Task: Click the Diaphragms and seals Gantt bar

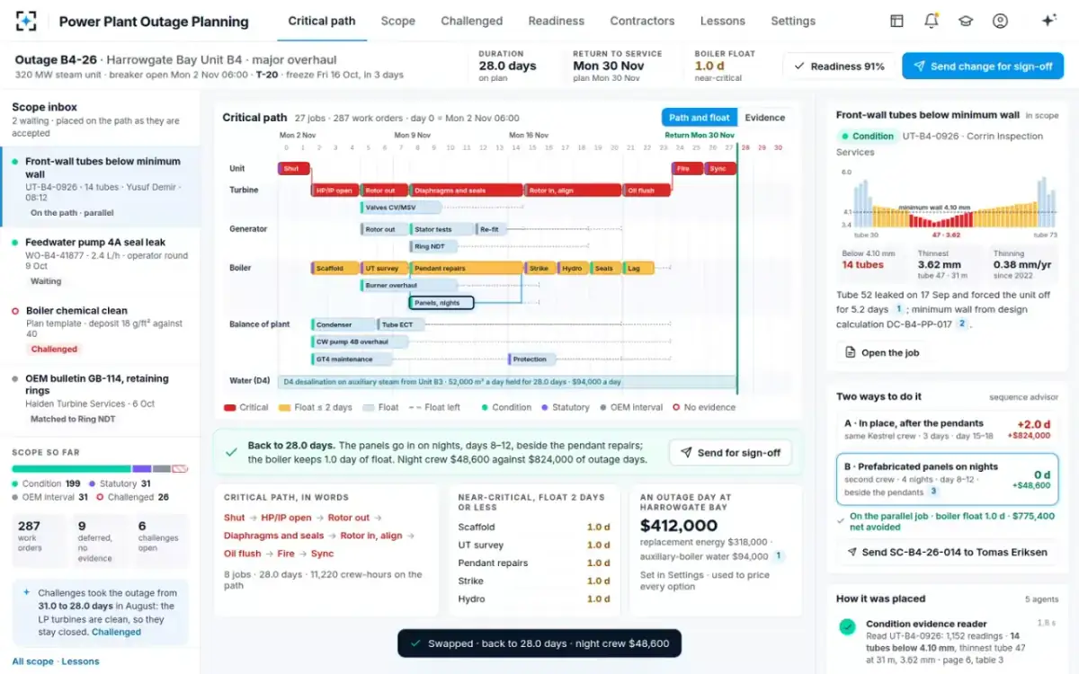Action: tap(467, 191)
